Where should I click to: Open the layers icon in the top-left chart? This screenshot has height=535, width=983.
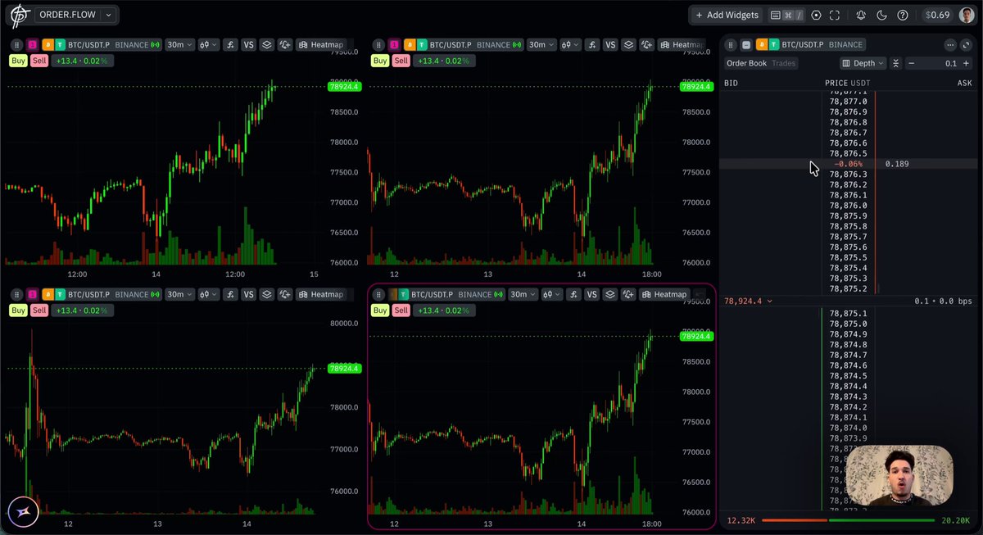[266, 44]
